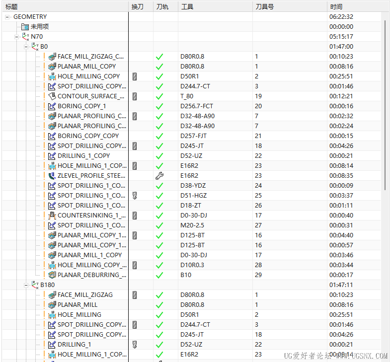Select the HOLE_MILLING row under B180
Viewport: 390px width, 362px height.
click(x=191, y=315)
